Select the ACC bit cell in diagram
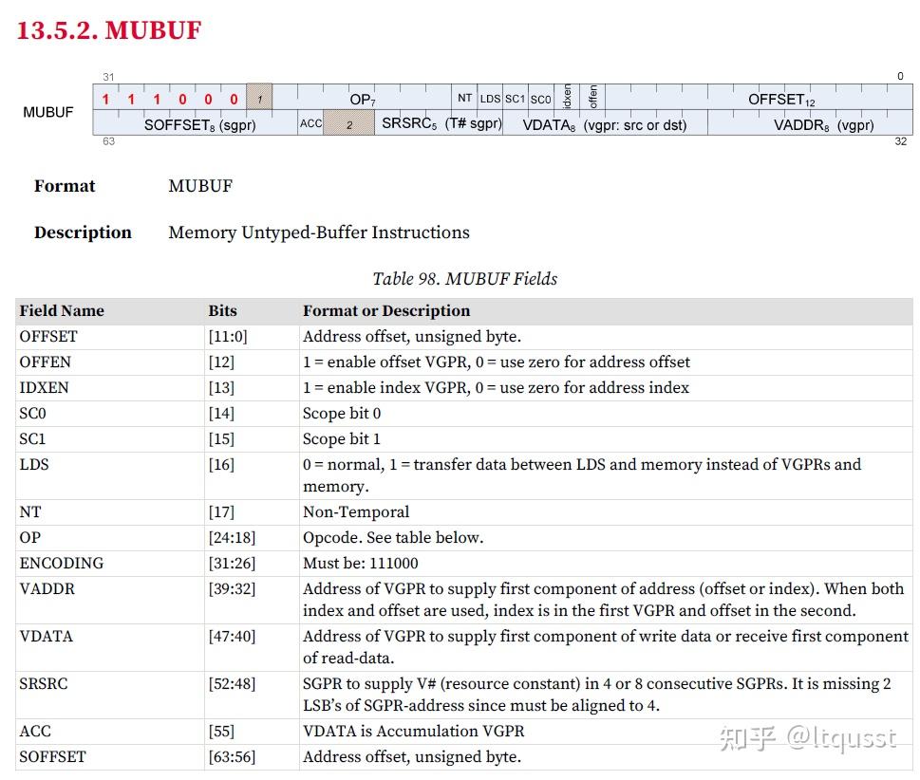The image size is (920, 780). click(310, 122)
